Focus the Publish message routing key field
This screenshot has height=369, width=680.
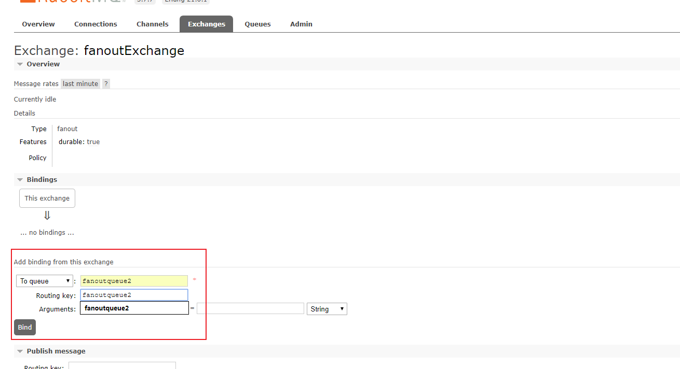[x=122, y=366]
